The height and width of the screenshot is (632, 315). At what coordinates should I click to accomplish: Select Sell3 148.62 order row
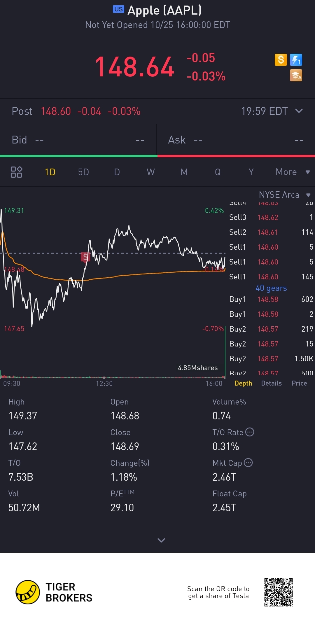[271, 217]
